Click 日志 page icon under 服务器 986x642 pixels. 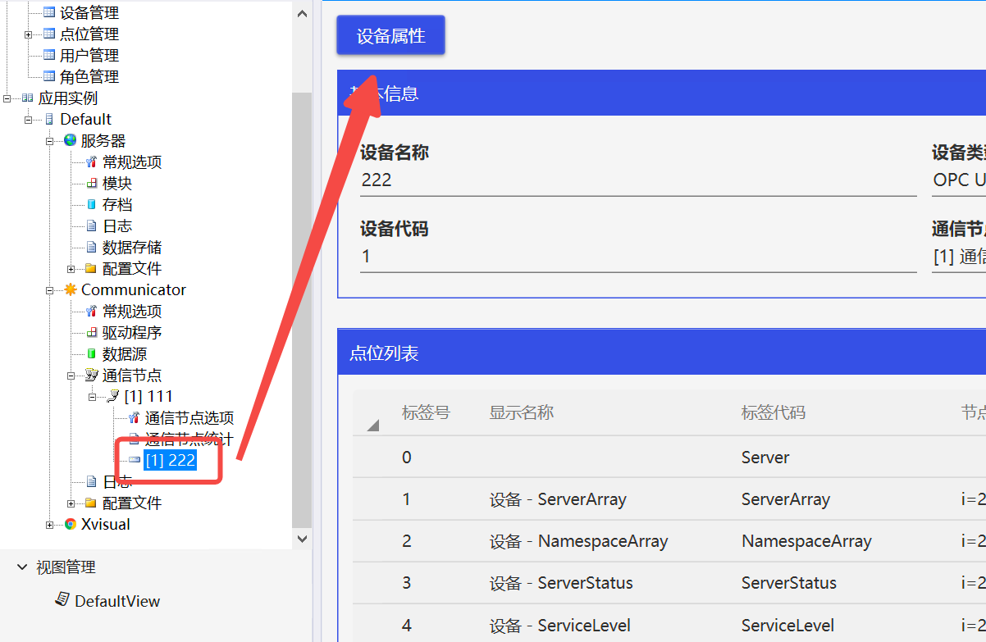(92, 225)
